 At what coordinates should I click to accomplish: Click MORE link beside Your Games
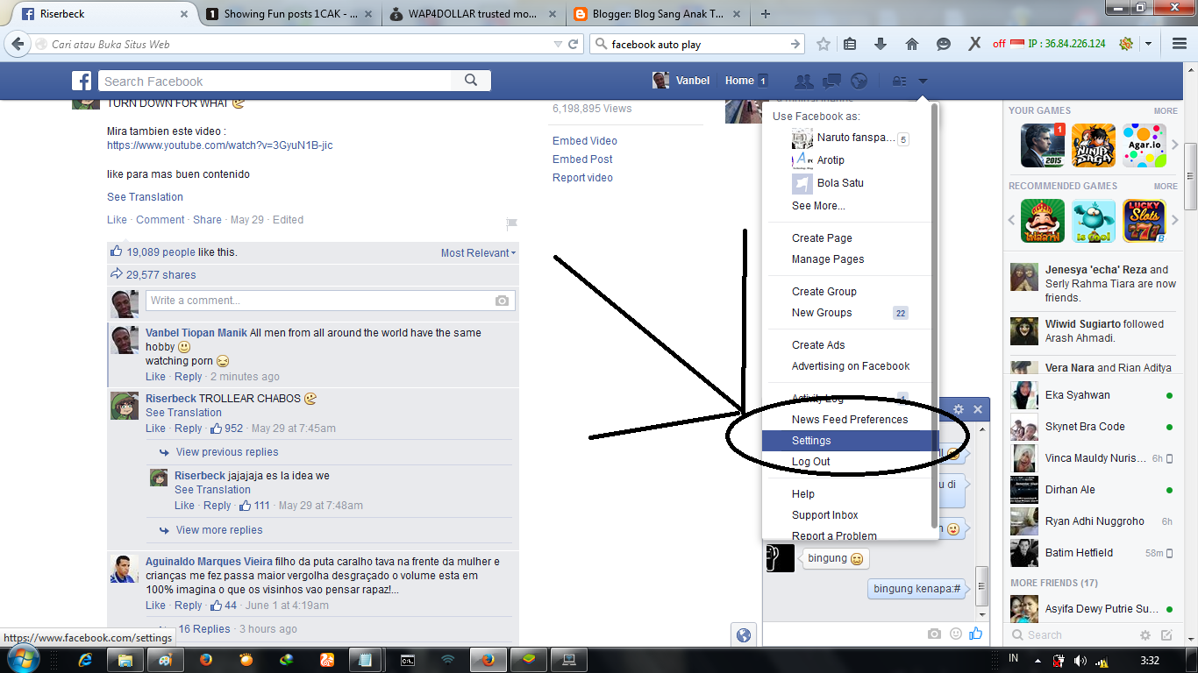[1166, 111]
